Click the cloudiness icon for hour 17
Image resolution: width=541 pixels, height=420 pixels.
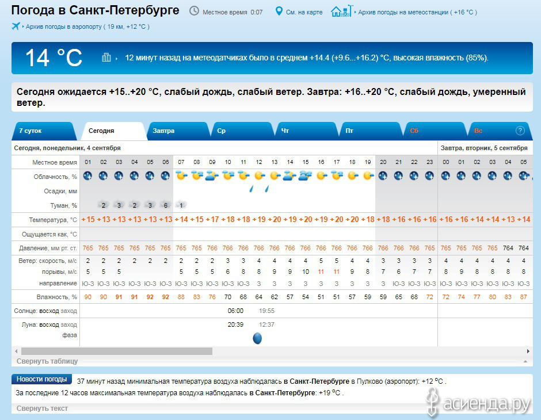pyautogui.click(x=337, y=176)
